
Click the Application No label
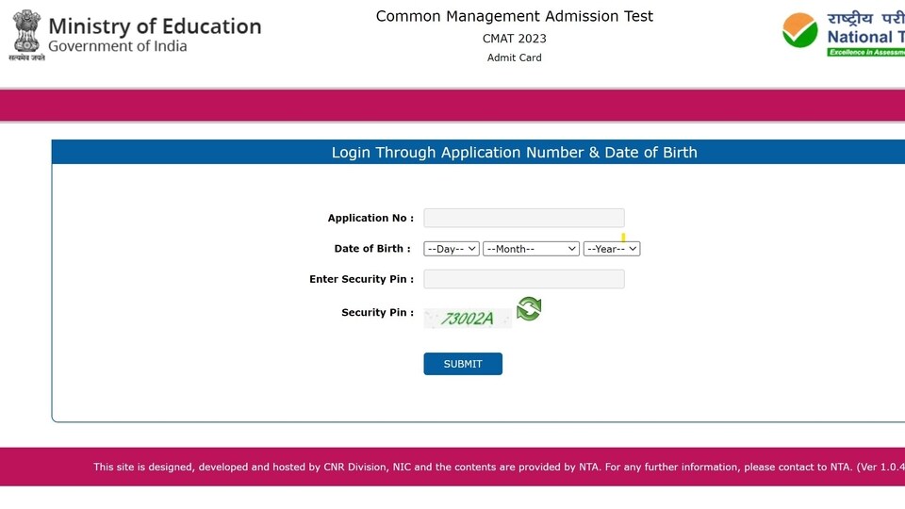[370, 218]
